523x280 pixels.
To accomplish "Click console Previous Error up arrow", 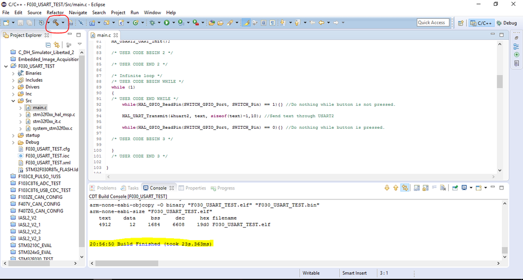I will click(396, 188).
